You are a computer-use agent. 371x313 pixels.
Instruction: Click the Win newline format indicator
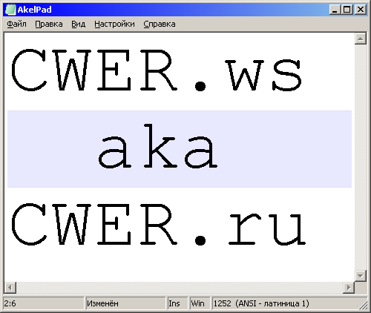200,303
